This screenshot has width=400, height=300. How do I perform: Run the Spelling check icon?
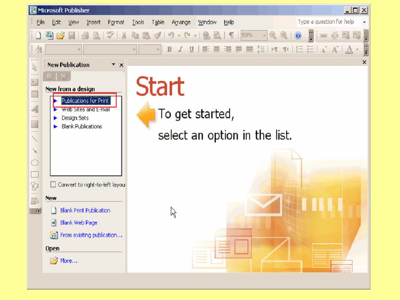coord(110,35)
